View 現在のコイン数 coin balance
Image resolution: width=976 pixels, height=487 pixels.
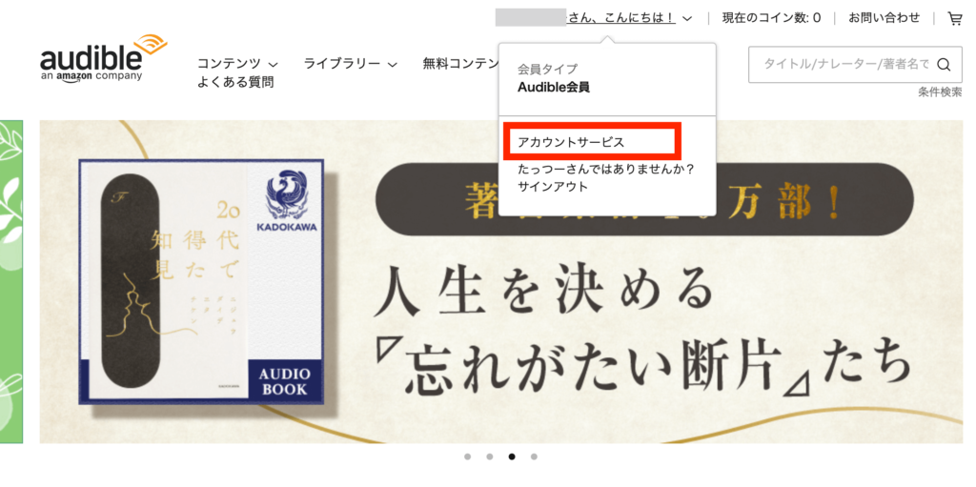[771, 18]
